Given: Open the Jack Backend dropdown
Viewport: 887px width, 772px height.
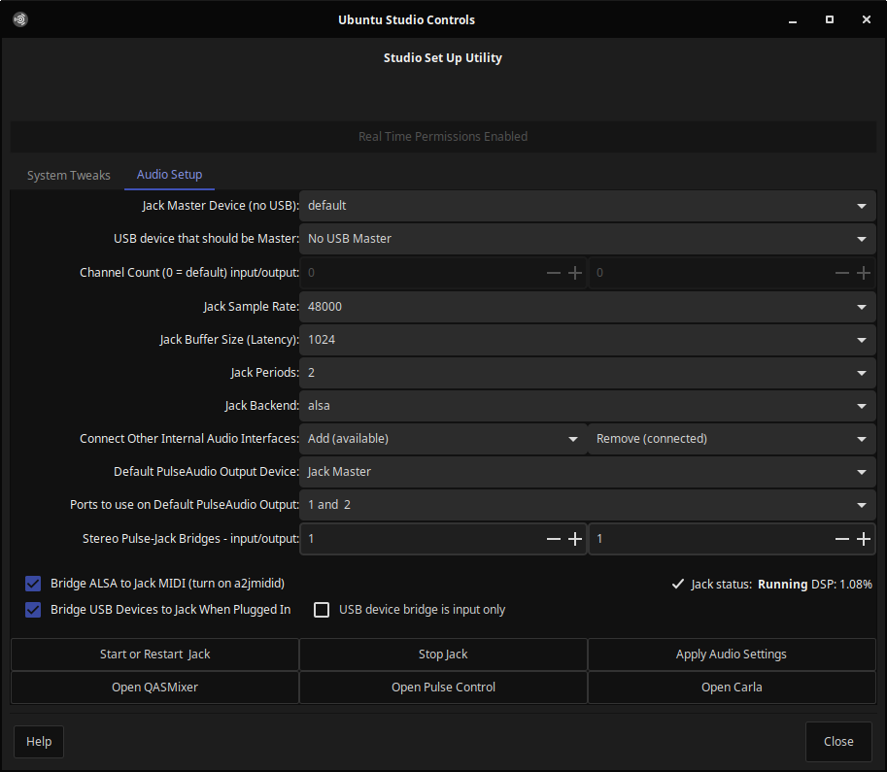Looking at the screenshot, I should tap(588, 406).
